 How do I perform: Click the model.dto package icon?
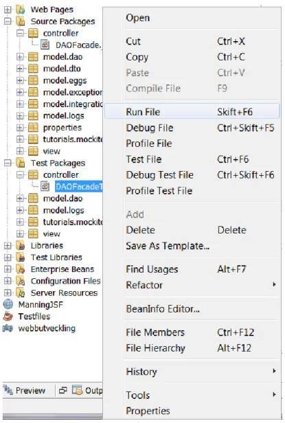[33, 69]
